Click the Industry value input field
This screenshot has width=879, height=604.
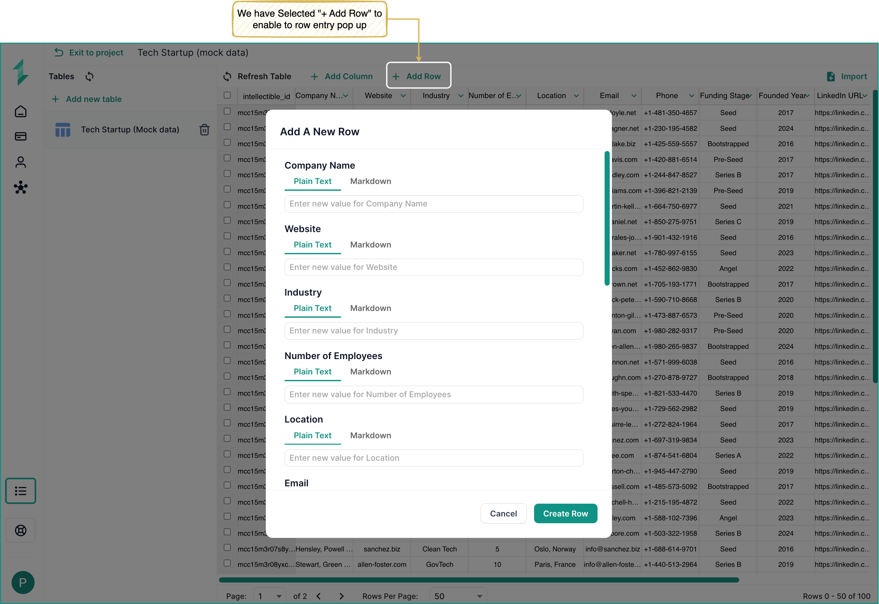pos(434,331)
